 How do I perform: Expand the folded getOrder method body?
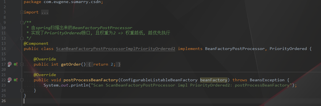point(22,65)
